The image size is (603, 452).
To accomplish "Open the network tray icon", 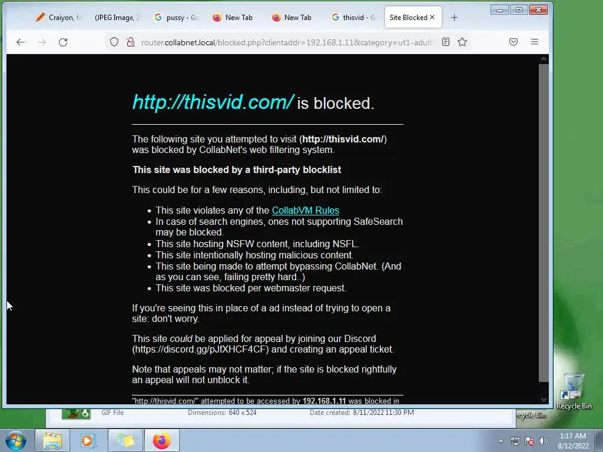I will [x=515, y=441].
